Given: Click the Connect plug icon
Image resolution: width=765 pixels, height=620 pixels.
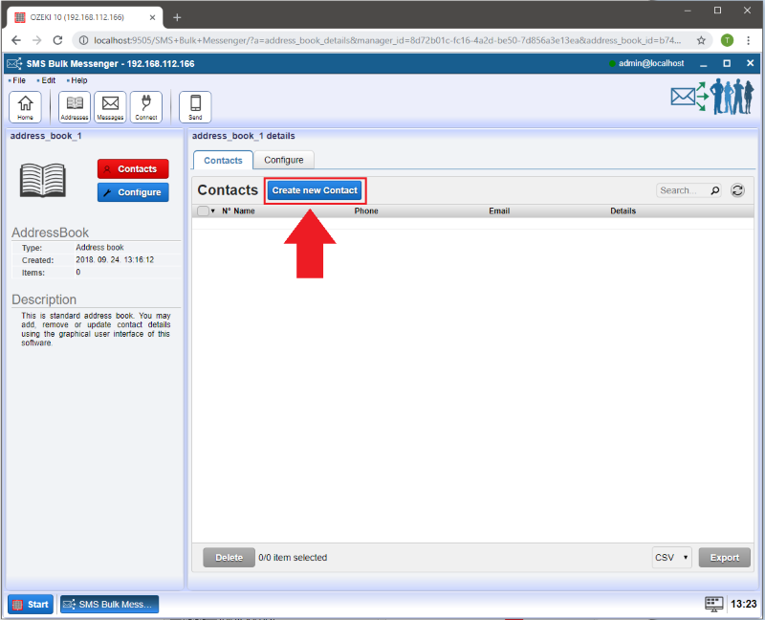Looking at the screenshot, I should click(146, 106).
